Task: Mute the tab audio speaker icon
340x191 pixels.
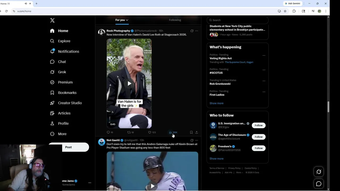Action: (x=26, y=3)
